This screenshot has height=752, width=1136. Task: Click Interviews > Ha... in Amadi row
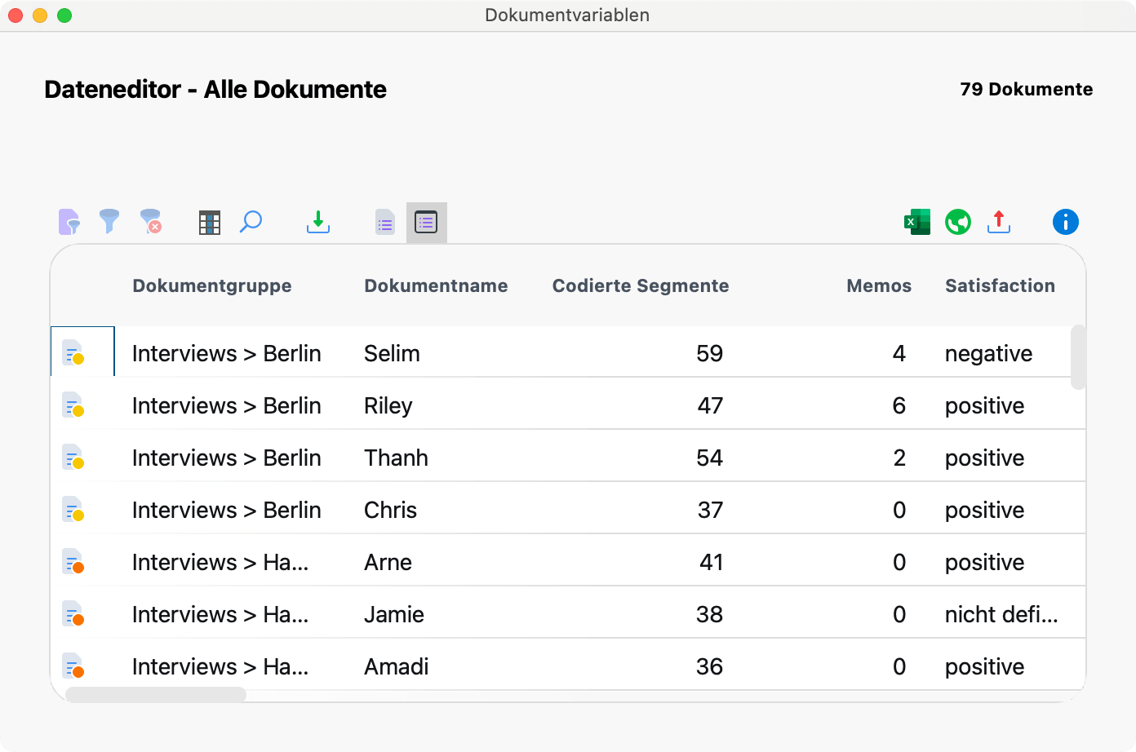coord(220,666)
